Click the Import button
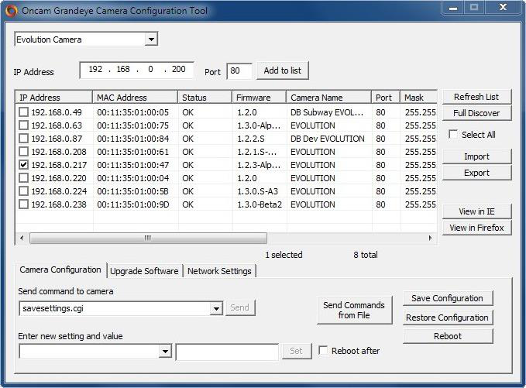This screenshot has height=388, width=526. pyautogui.click(x=476, y=156)
